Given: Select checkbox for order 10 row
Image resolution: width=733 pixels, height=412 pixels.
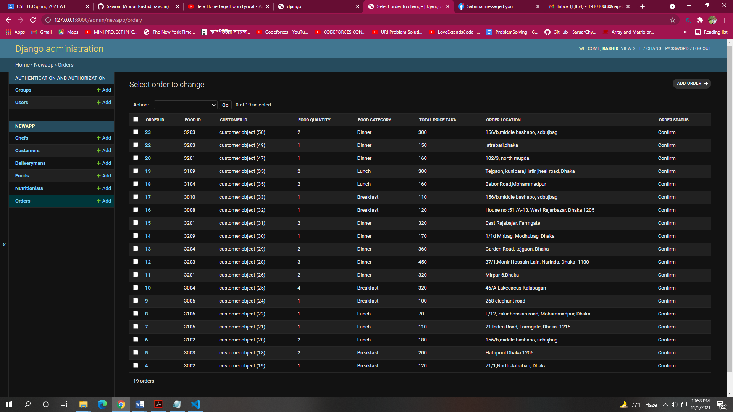Looking at the screenshot, I should [x=136, y=288].
